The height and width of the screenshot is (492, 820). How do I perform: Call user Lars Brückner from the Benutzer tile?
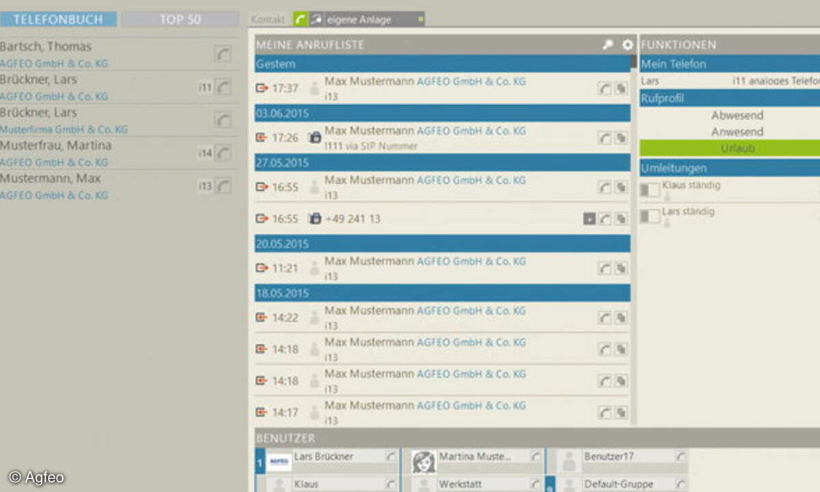(x=391, y=456)
